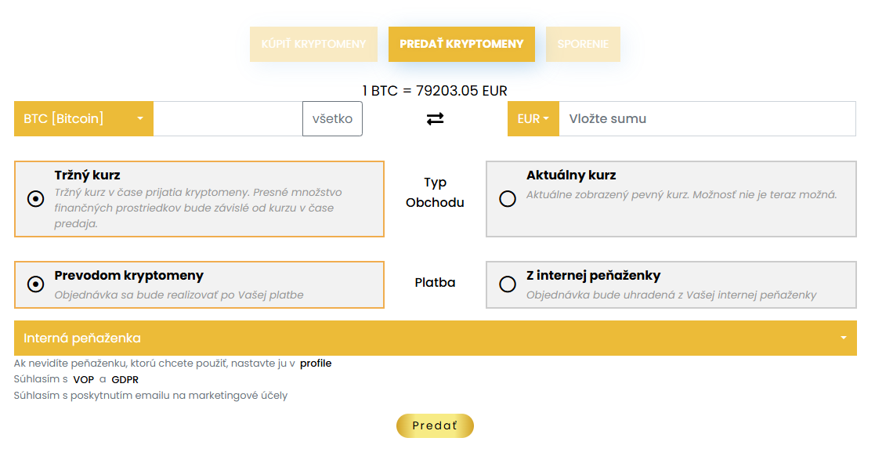This screenshot has width=875, height=456.
Task: Switch to Kúpiť kryptomeny tab
Action: click(x=313, y=44)
